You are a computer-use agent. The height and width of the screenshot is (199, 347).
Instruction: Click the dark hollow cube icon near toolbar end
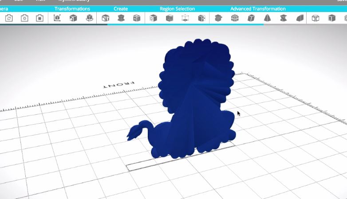click(x=331, y=18)
